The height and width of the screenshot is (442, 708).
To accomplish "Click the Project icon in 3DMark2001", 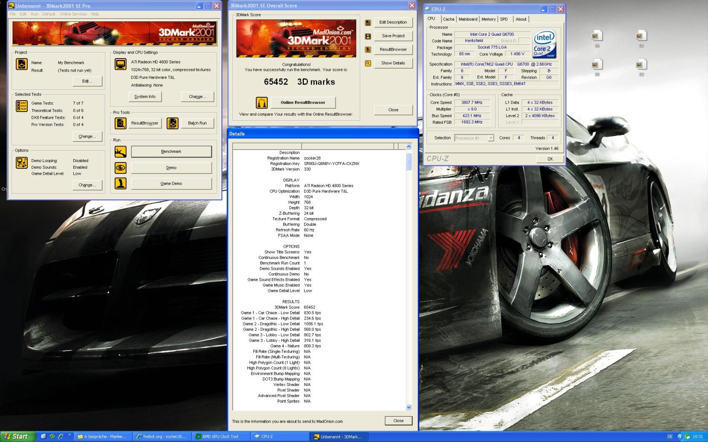I will 21,64.
